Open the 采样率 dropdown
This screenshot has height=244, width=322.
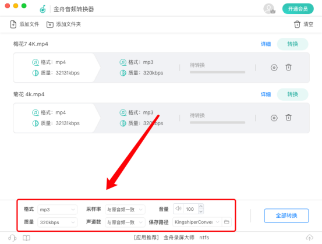click(x=125, y=210)
